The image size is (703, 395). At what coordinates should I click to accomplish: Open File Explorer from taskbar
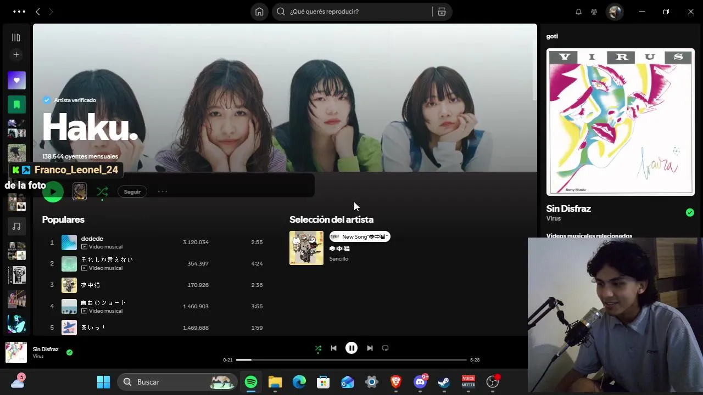coord(275,382)
